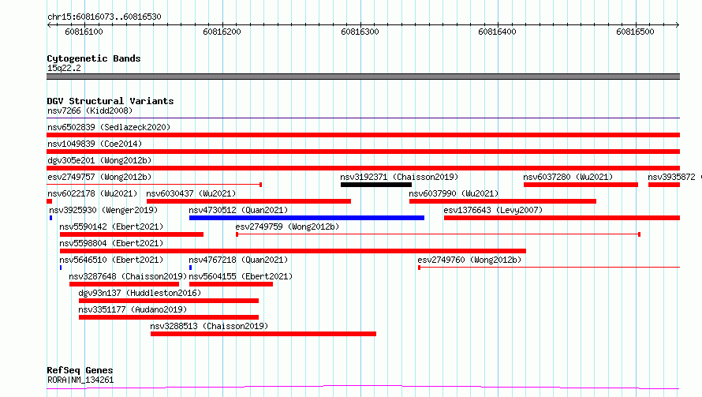Image resolution: width=702 pixels, height=397 pixels.
Task: Open gene RORA|NM_134261
Action: point(80,380)
